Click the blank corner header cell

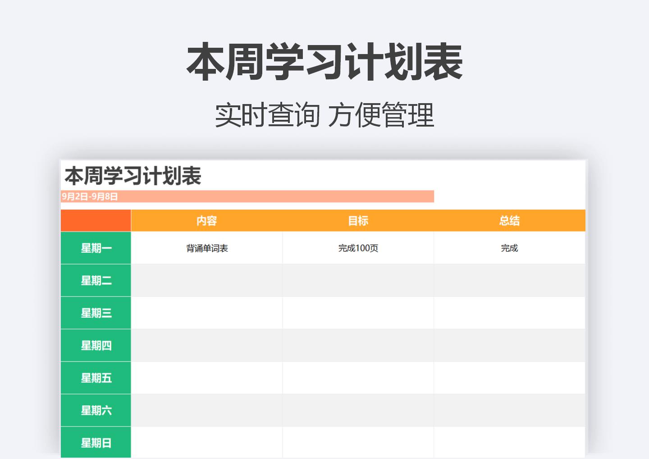click(x=96, y=221)
